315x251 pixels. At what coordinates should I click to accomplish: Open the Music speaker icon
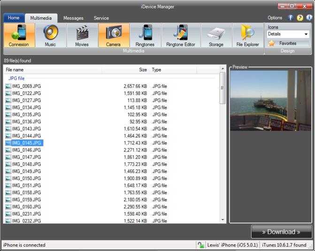(x=50, y=35)
